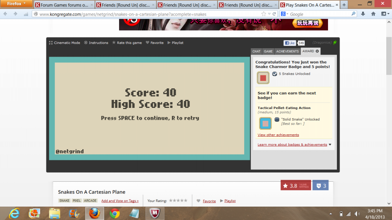The width and height of the screenshot is (392, 220).
Task: Open Internet Explorer from taskbar
Action: pos(14,213)
